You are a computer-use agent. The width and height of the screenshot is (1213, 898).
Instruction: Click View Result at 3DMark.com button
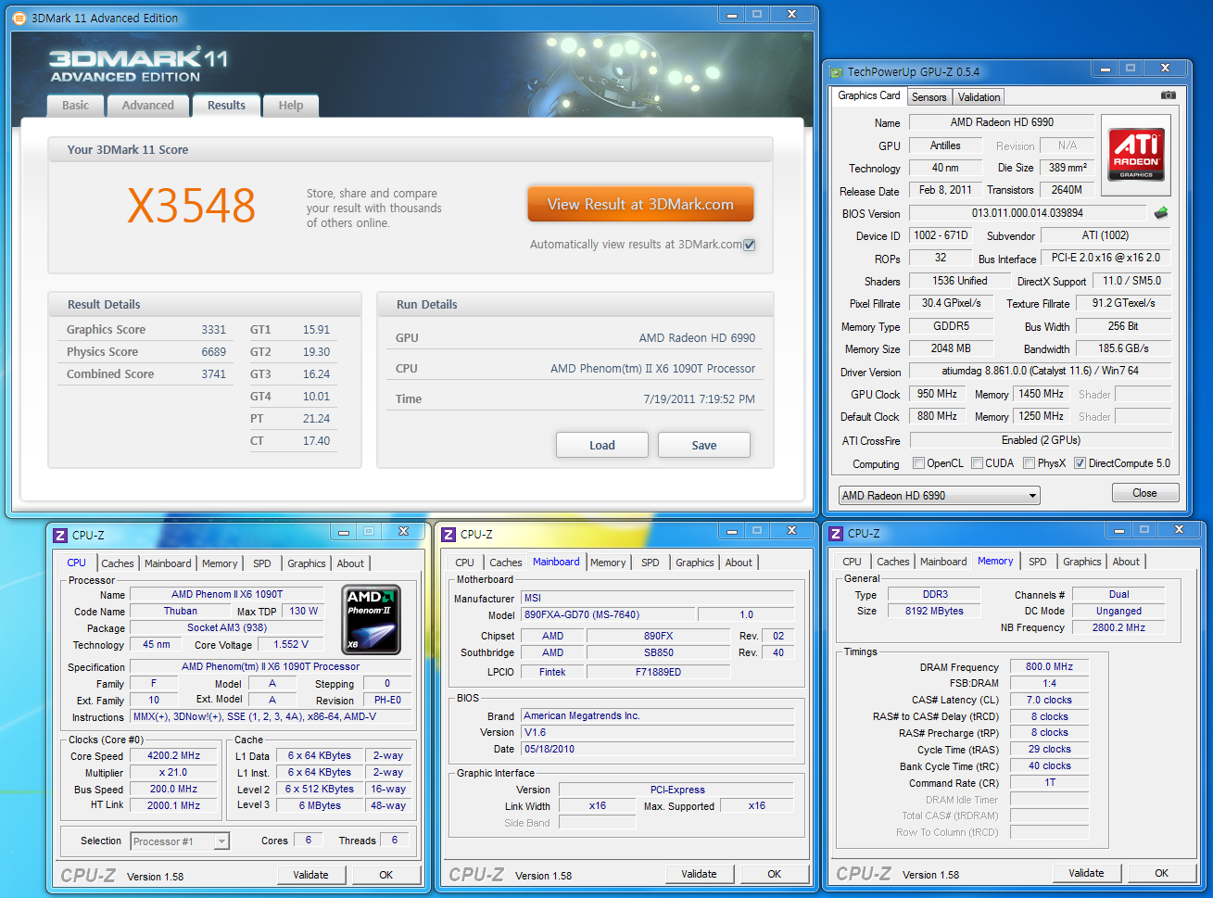click(x=640, y=205)
